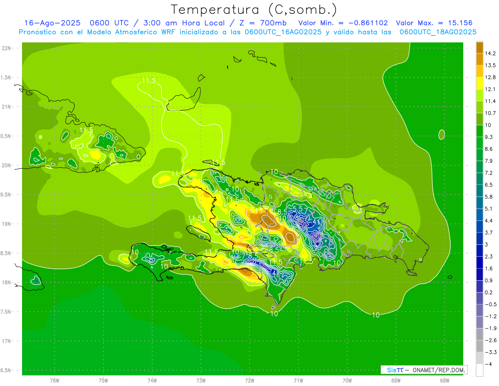Click the 71W longitude label
The height and width of the screenshot is (386, 499).
pos(298,381)
